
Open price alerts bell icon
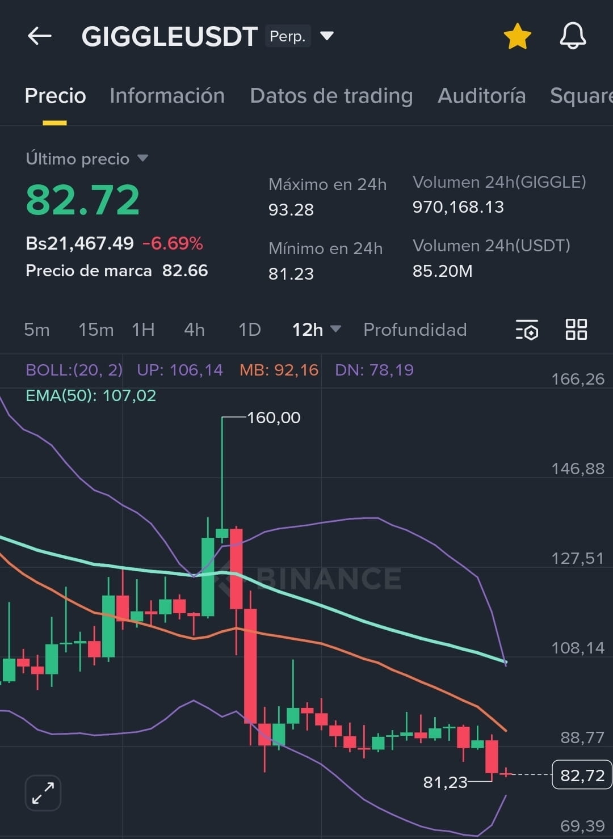[x=573, y=36]
